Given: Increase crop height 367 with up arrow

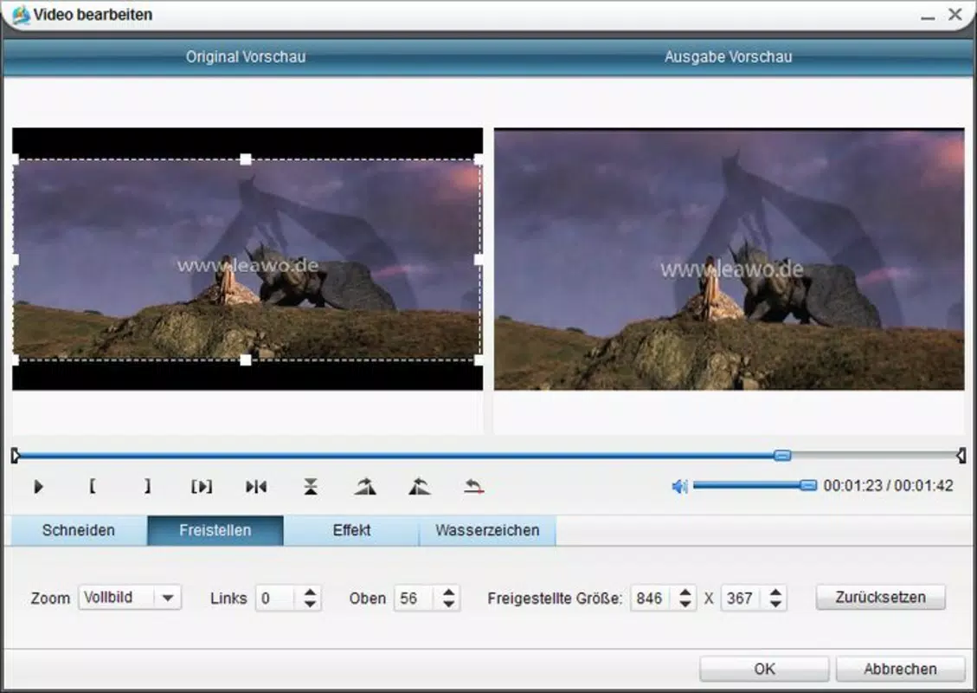Looking at the screenshot, I should tap(775, 592).
